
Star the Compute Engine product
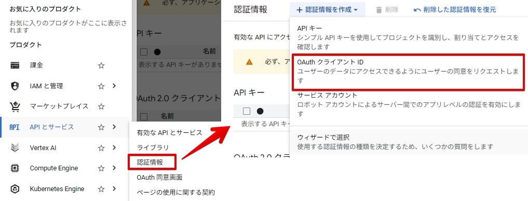(x=101, y=168)
